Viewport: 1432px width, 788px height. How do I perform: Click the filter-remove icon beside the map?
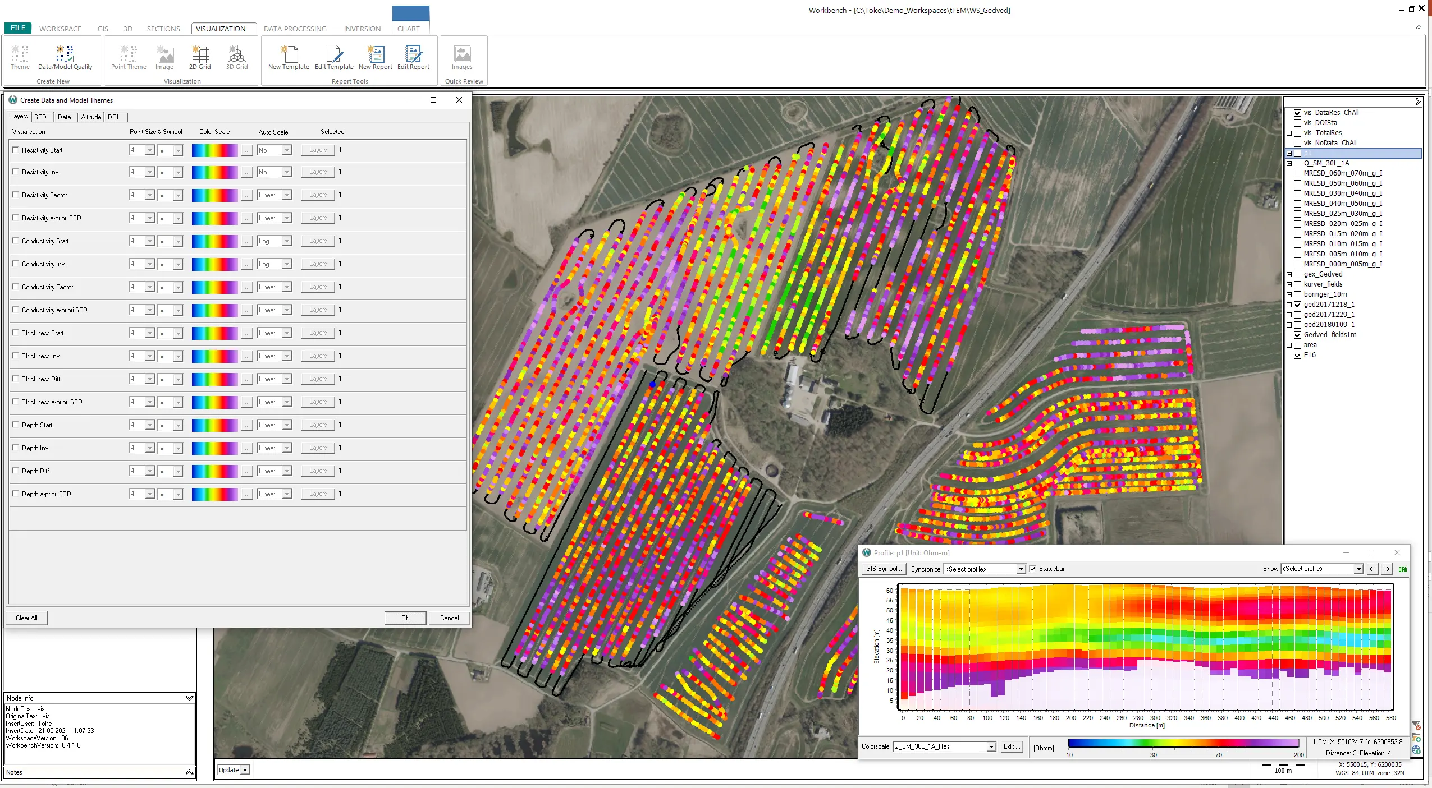tap(1416, 726)
